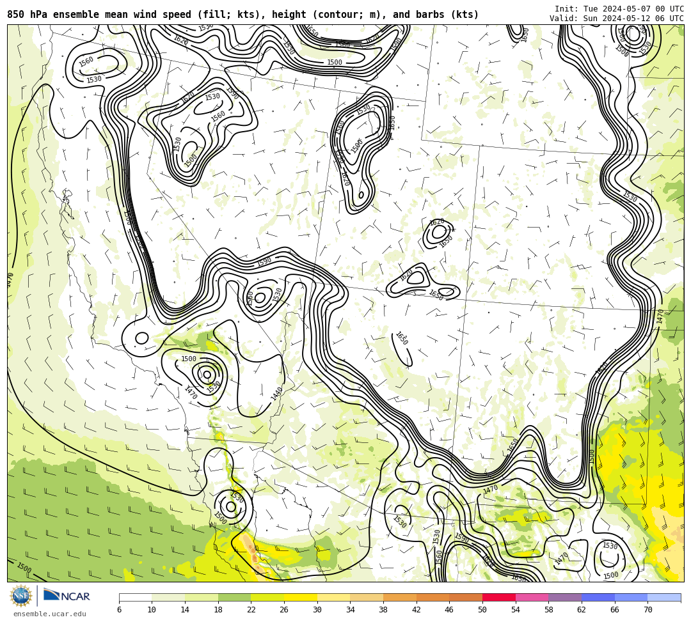Pick the purple 58-62 kts color swatch

[565, 597]
